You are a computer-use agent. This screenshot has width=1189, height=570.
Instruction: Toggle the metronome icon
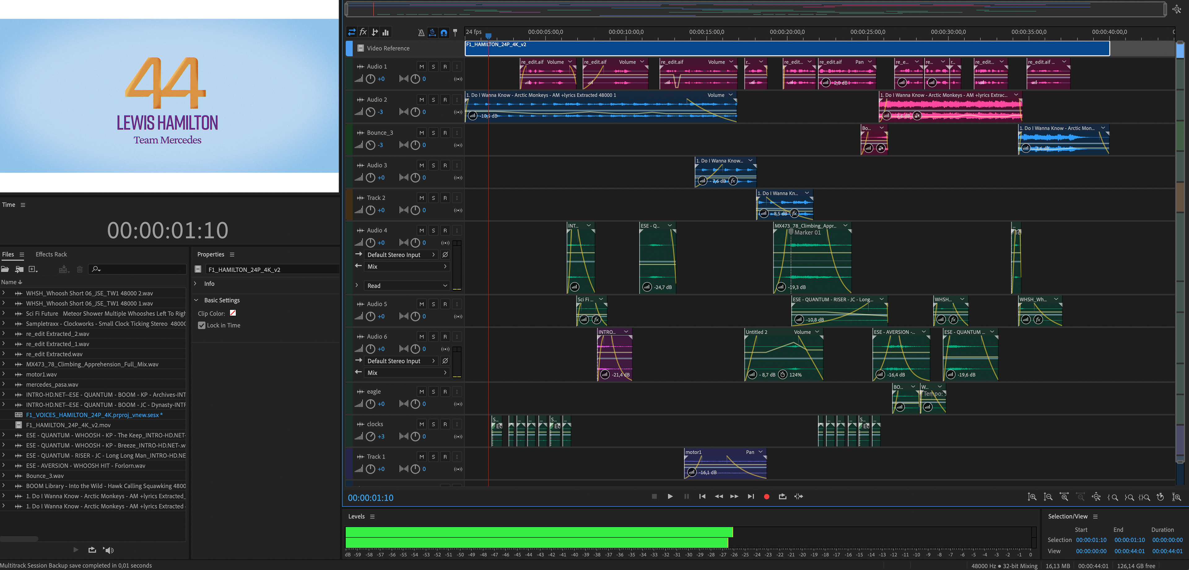point(421,32)
